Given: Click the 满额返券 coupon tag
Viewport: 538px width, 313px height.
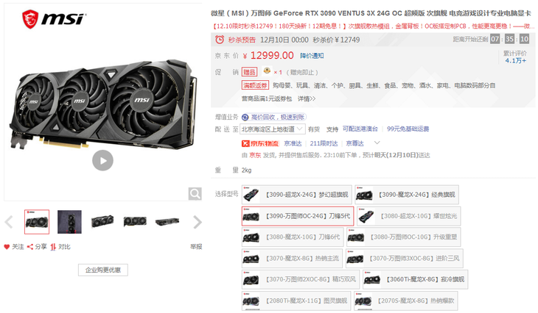Looking at the screenshot, I should pos(255,85).
